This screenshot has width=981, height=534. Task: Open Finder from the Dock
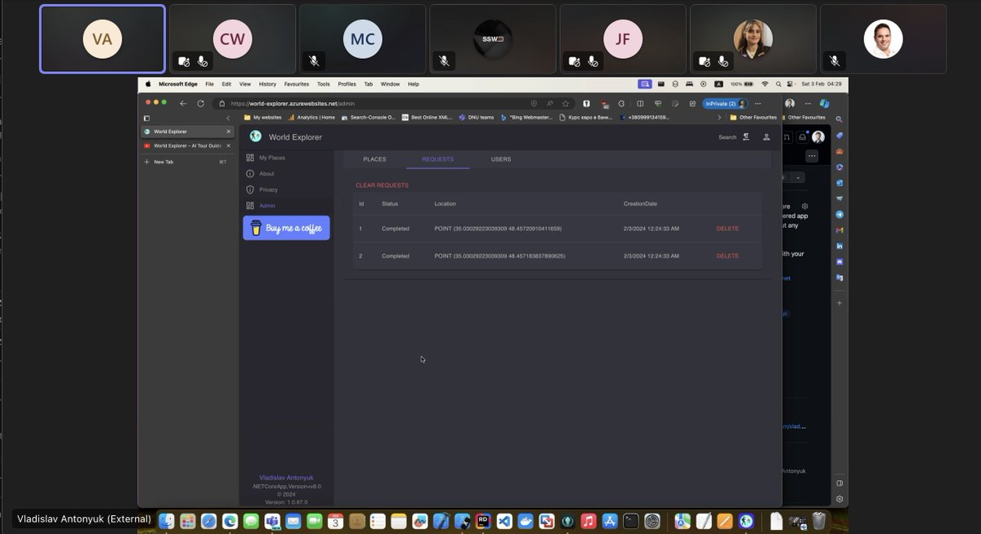click(167, 521)
